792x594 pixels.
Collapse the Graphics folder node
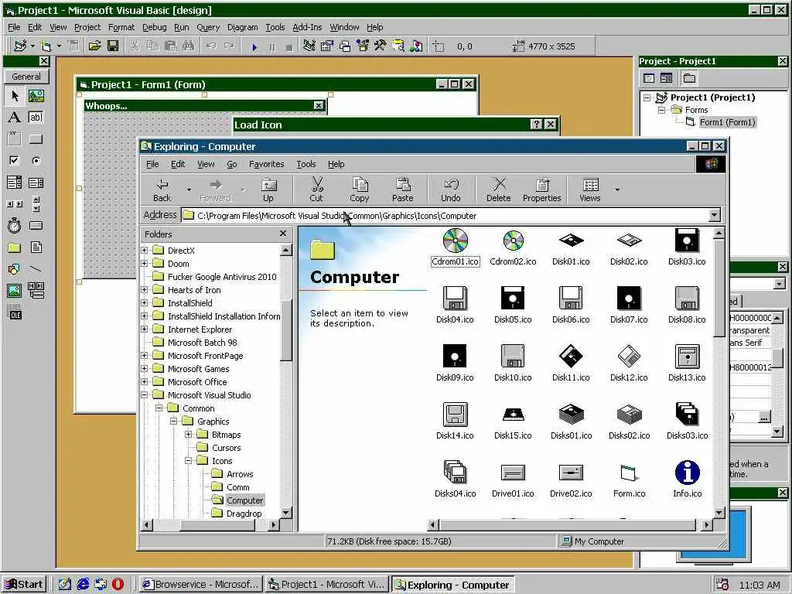(174, 421)
